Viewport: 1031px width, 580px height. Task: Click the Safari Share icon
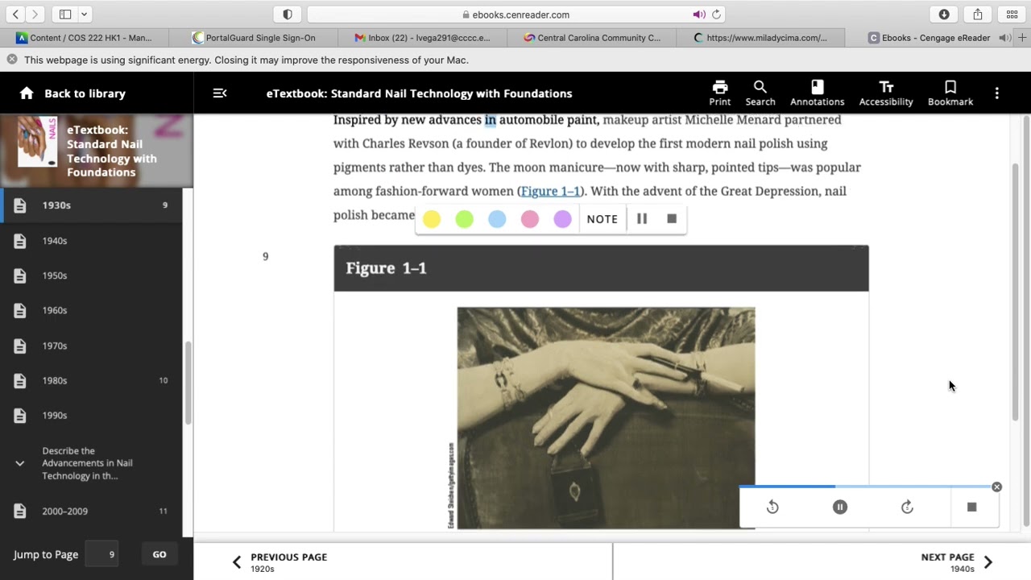tap(978, 14)
